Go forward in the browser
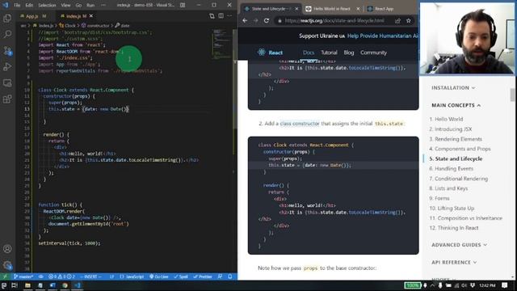This screenshot has width=517, height=291. tap(255, 20)
